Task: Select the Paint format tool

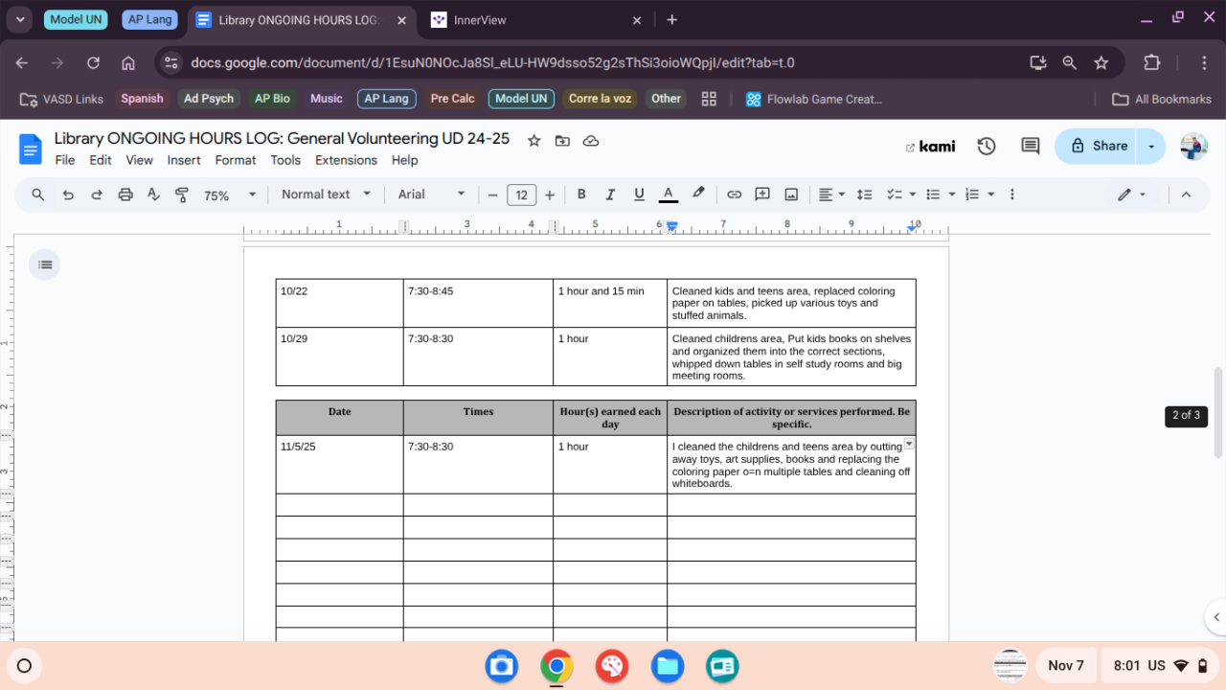Action: 182,195
